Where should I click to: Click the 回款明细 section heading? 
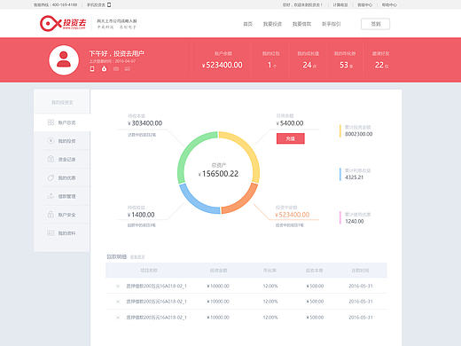click(x=116, y=256)
